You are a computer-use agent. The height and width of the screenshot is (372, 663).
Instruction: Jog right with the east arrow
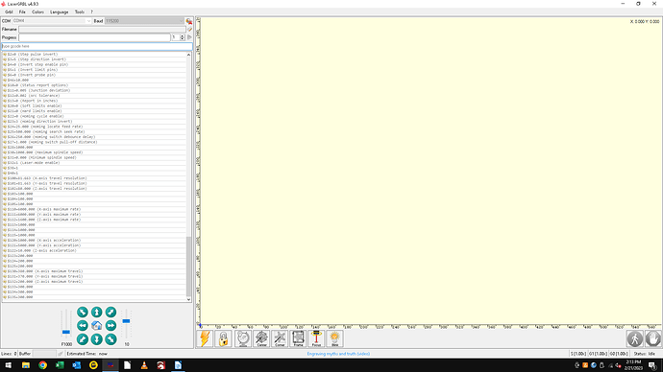(x=110, y=326)
